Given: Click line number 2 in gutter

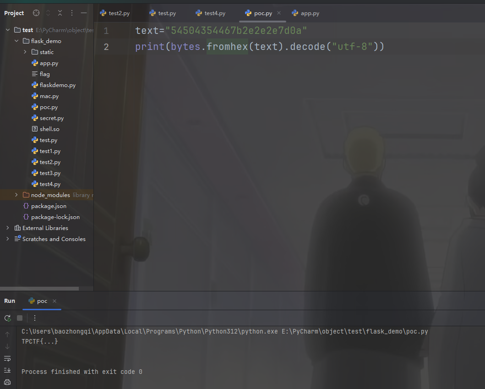Looking at the screenshot, I should point(106,47).
